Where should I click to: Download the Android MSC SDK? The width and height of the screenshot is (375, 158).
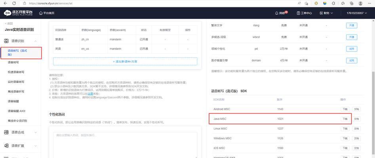pos(345,109)
